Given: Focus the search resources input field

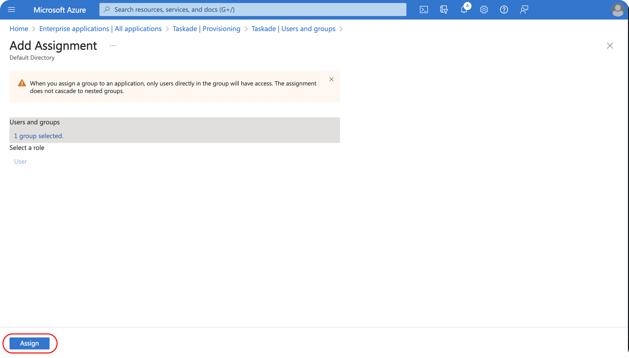Looking at the screenshot, I should pos(253,10).
